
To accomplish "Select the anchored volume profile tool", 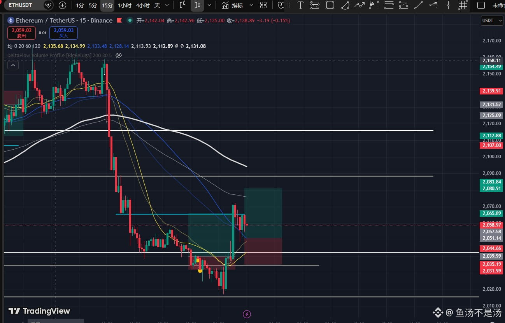I will pyautogui.click(x=374, y=5).
